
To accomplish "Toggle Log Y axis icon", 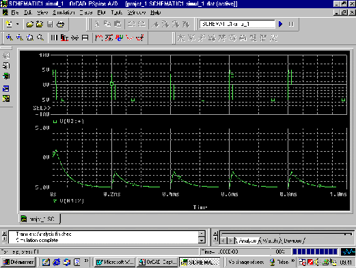I will click(85, 38).
